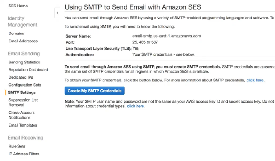The image size is (275, 161).
Task: Open Rule Sets under Email Receiving
Action: point(17,146)
